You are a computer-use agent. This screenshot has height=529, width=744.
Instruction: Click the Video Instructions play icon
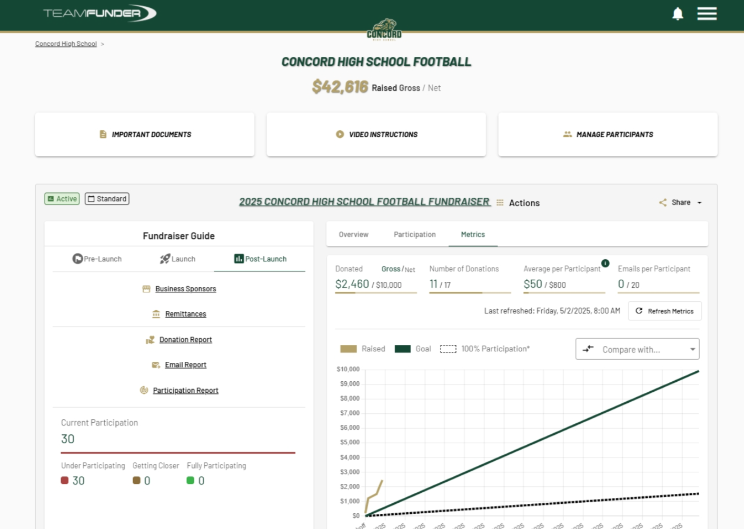[340, 135]
